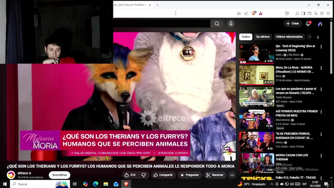Open options for PRIMER PREVIA EN MDQ video
The image size is (334, 188).
tap(321, 112)
